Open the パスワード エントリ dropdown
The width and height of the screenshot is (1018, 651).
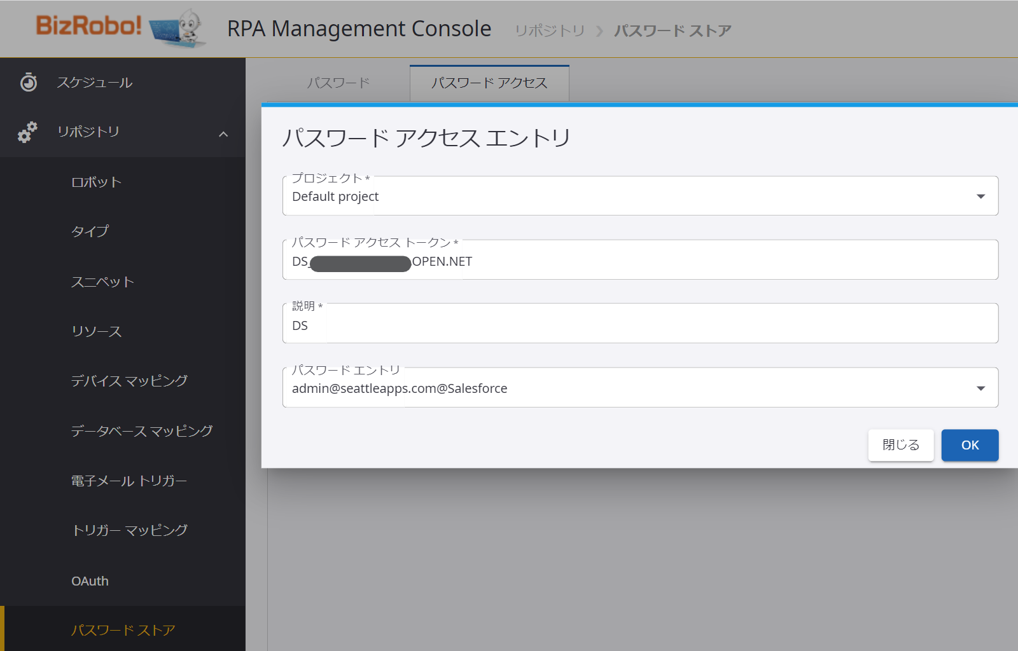pyautogui.click(x=640, y=388)
